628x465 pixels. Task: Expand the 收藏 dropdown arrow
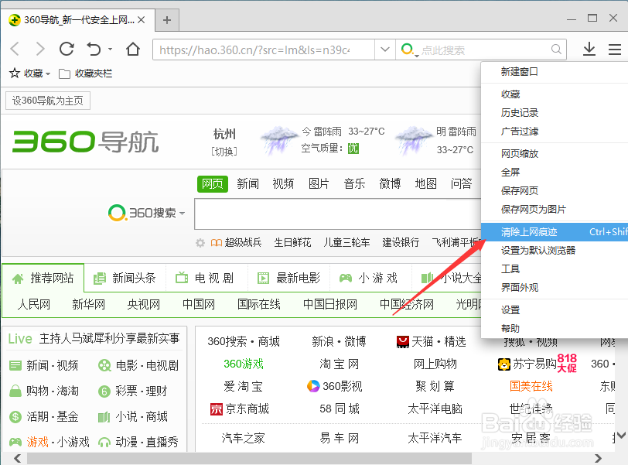[48, 74]
